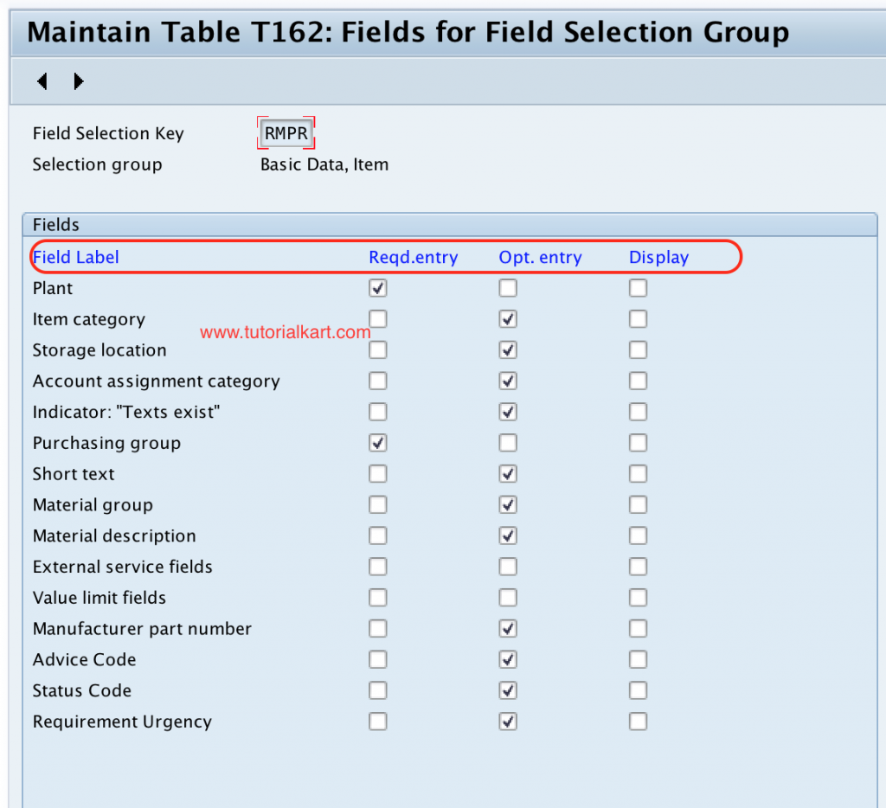886x808 pixels.
Task: Toggle Opt. entry for Material description
Action: pos(508,535)
